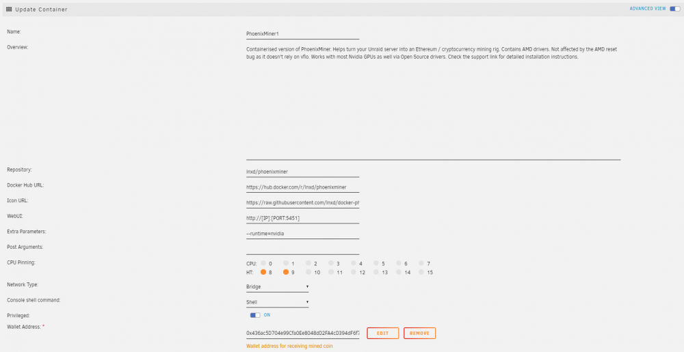684x352 pixels.
Task: Select CPU core 1 for pinning
Action: click(286, 263)
